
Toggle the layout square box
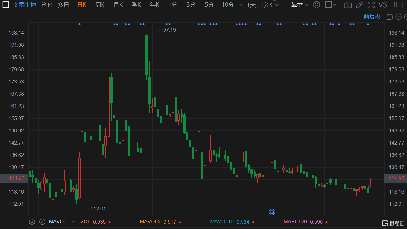click(328, 5)
